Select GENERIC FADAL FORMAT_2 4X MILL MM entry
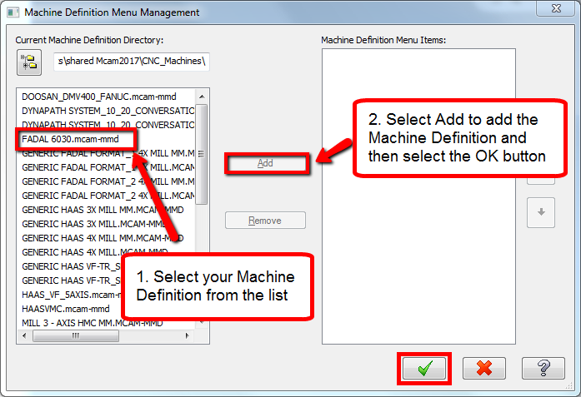The image size is (581, 397). pos(108,181)
